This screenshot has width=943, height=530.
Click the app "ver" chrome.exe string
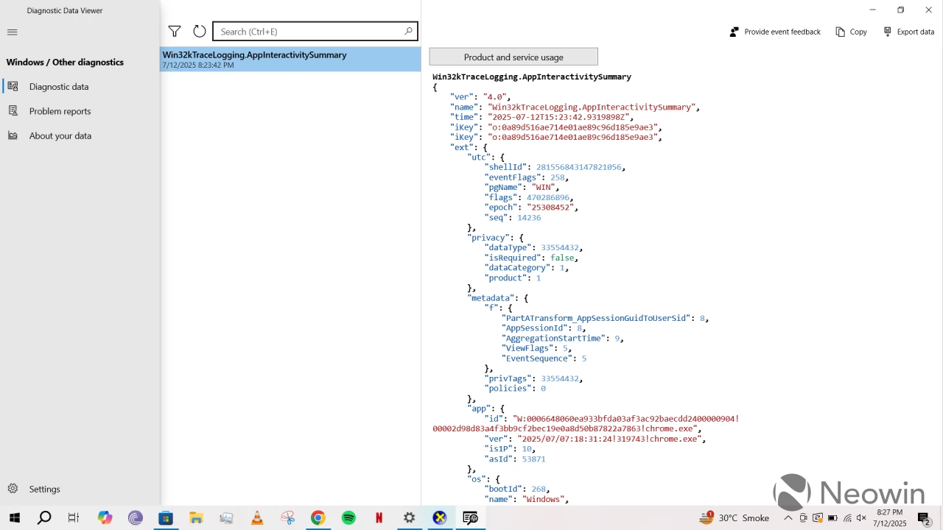611,439
